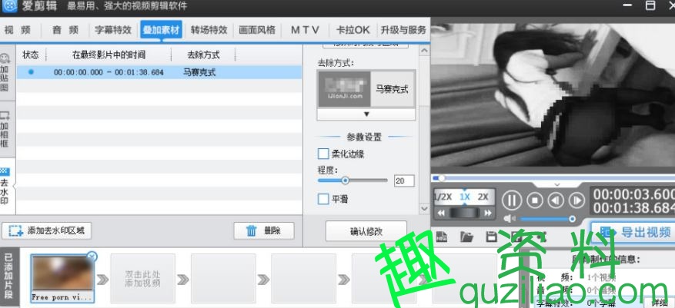
Task: Click the settings panel scrollbar down arrow
Action: [424, 209]
